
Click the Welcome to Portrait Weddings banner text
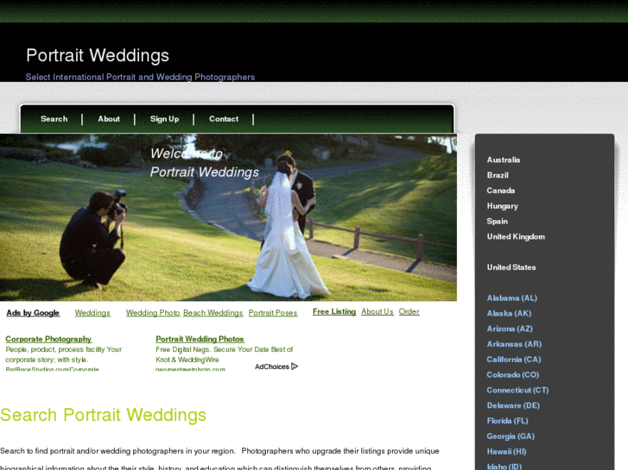[x=204, y=163]
